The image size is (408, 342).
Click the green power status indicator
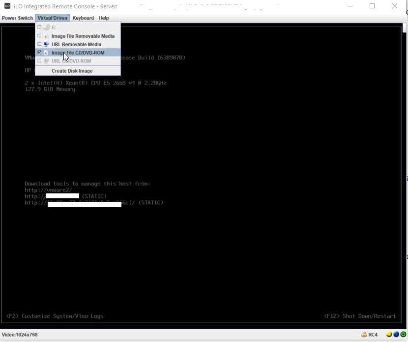click(403, 334)
